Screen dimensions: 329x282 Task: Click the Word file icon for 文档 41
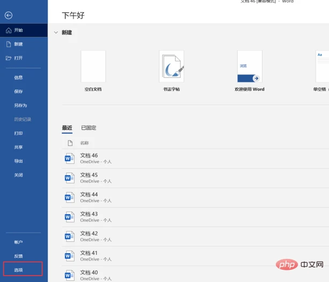(69, 256)
